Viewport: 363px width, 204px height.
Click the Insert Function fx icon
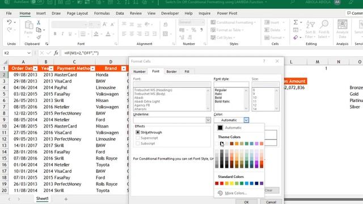56,53
